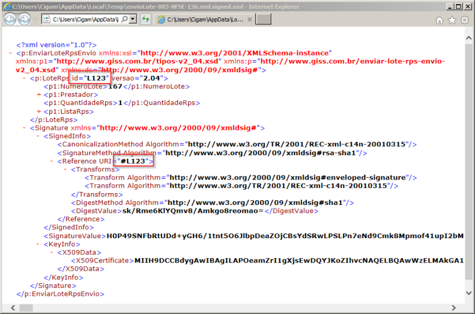This screenshot has height=314, width=475.
Task: Click the horizontal scrollbar thumb
Action: 26,307
